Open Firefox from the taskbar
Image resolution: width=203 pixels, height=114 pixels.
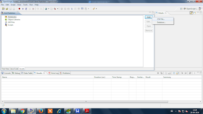point(41,111)
